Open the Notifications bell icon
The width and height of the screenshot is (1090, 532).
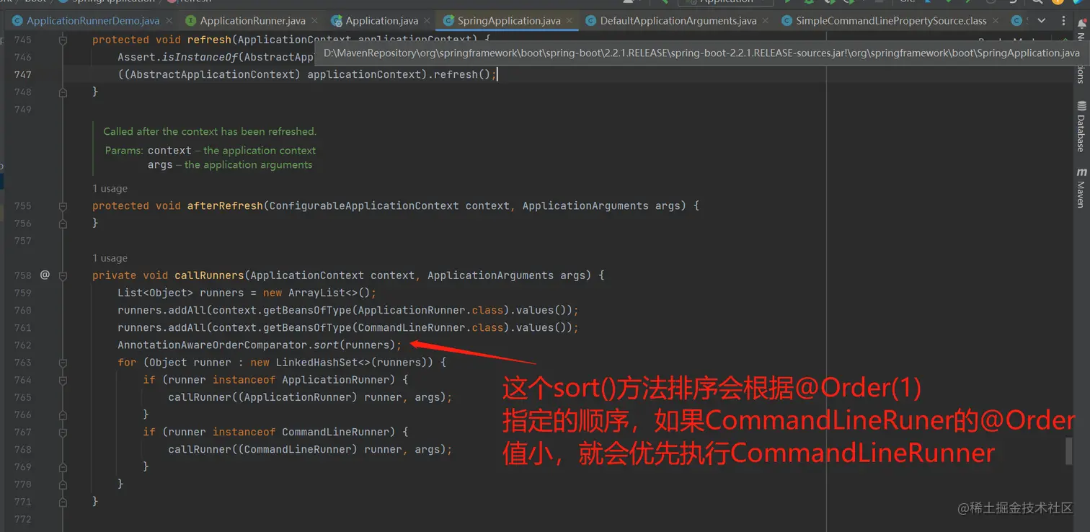1081,22
